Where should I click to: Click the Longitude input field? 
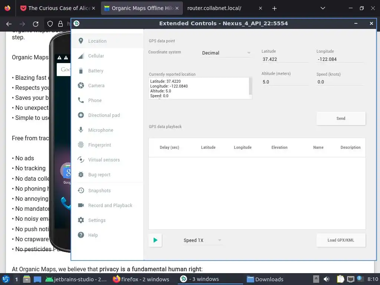340,59
